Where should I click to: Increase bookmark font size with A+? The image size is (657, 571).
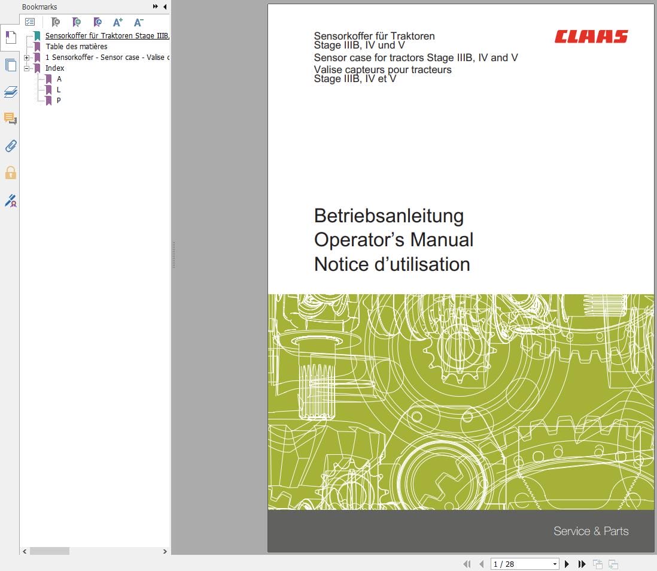(118, 22)
